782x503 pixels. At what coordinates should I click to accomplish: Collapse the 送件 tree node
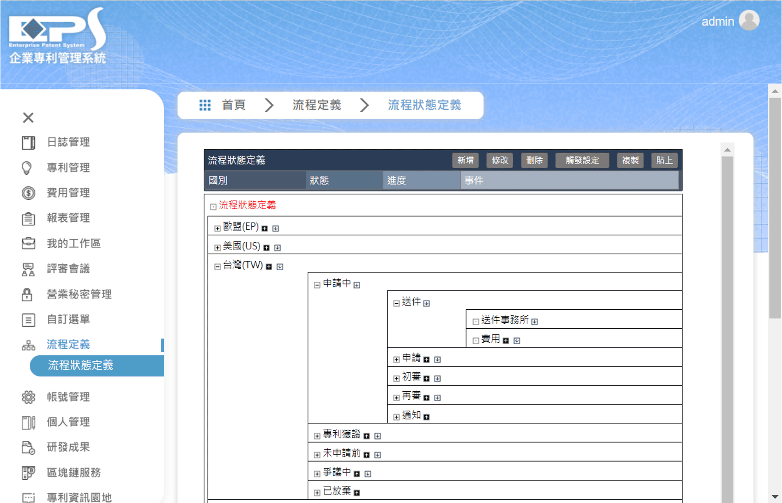coord(396,304)
